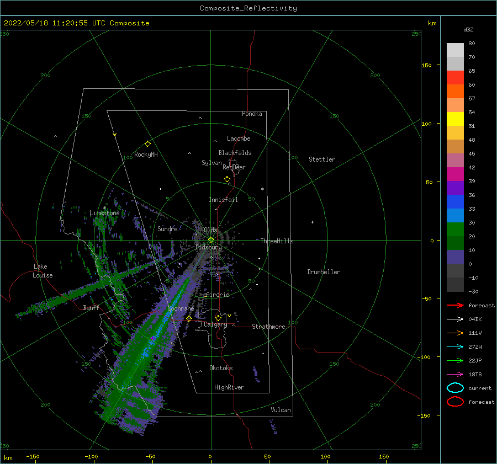Click the Ponoka city label
The image size is (497, 464).
click(252, 114)
